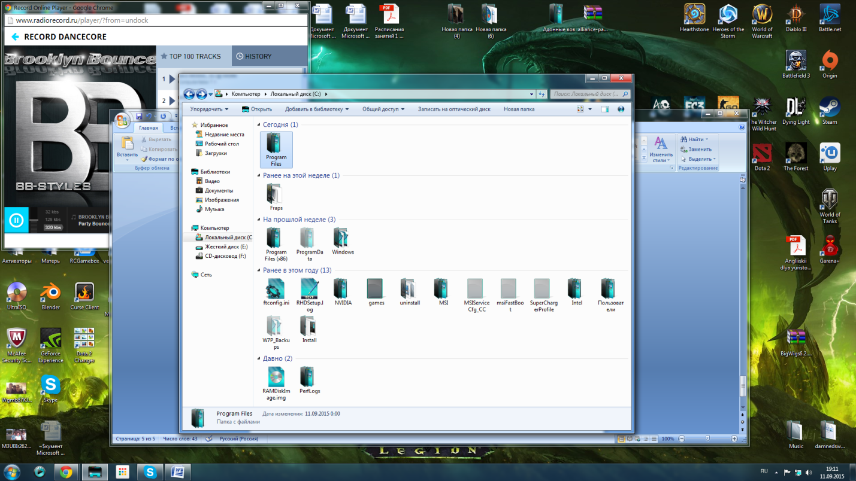Switch Word to print layout view
Image resolution: width=856 pixels, height=481 pixels.
(621, 439)
